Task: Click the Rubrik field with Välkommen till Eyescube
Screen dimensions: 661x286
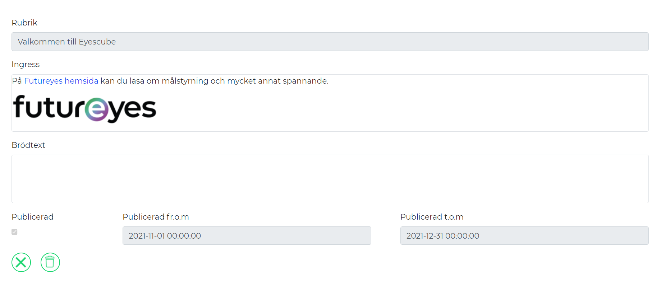Action: pos(330,42)
